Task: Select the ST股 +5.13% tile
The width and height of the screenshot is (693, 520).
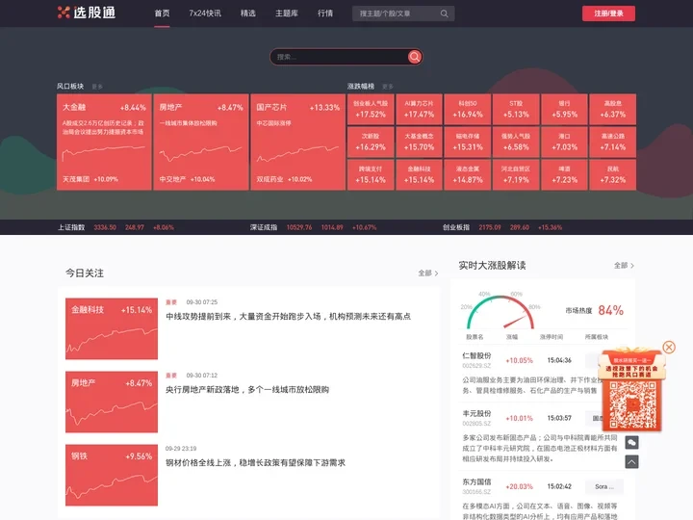Action: (x=516, y=109)
